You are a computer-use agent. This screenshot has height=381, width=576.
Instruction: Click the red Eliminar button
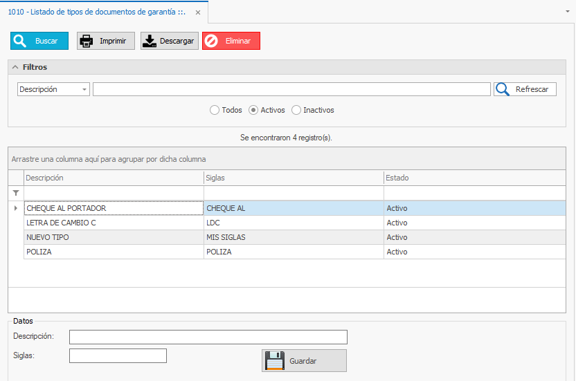[231, 41]
